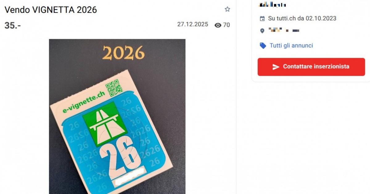Open the vignette photo thumbnail
Image resolution: width=370 pixels, height=194 pixels.
point(117,116)
